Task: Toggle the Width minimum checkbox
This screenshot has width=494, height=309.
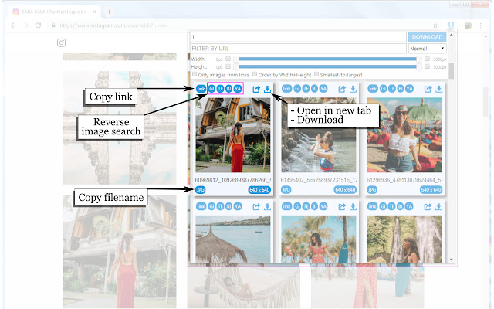Action: [228, 59]
